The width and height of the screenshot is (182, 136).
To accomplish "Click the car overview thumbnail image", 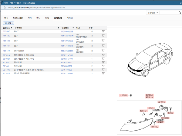I will (x=150, y=60).
